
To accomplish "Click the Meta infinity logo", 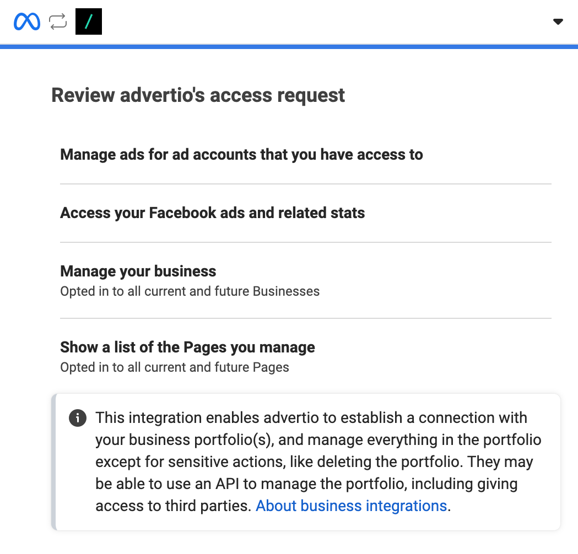I will [x=27, y=21].
